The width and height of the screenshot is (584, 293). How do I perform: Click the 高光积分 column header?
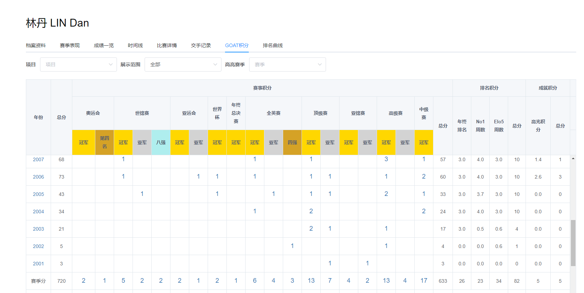coord(538,126)
